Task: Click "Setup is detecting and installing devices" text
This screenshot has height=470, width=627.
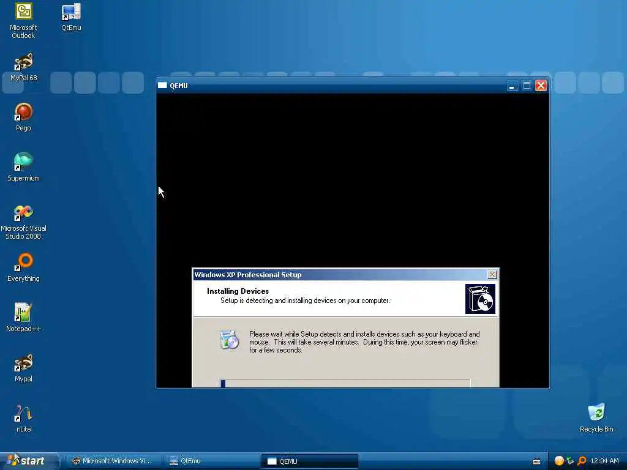Action: (305, 300)
